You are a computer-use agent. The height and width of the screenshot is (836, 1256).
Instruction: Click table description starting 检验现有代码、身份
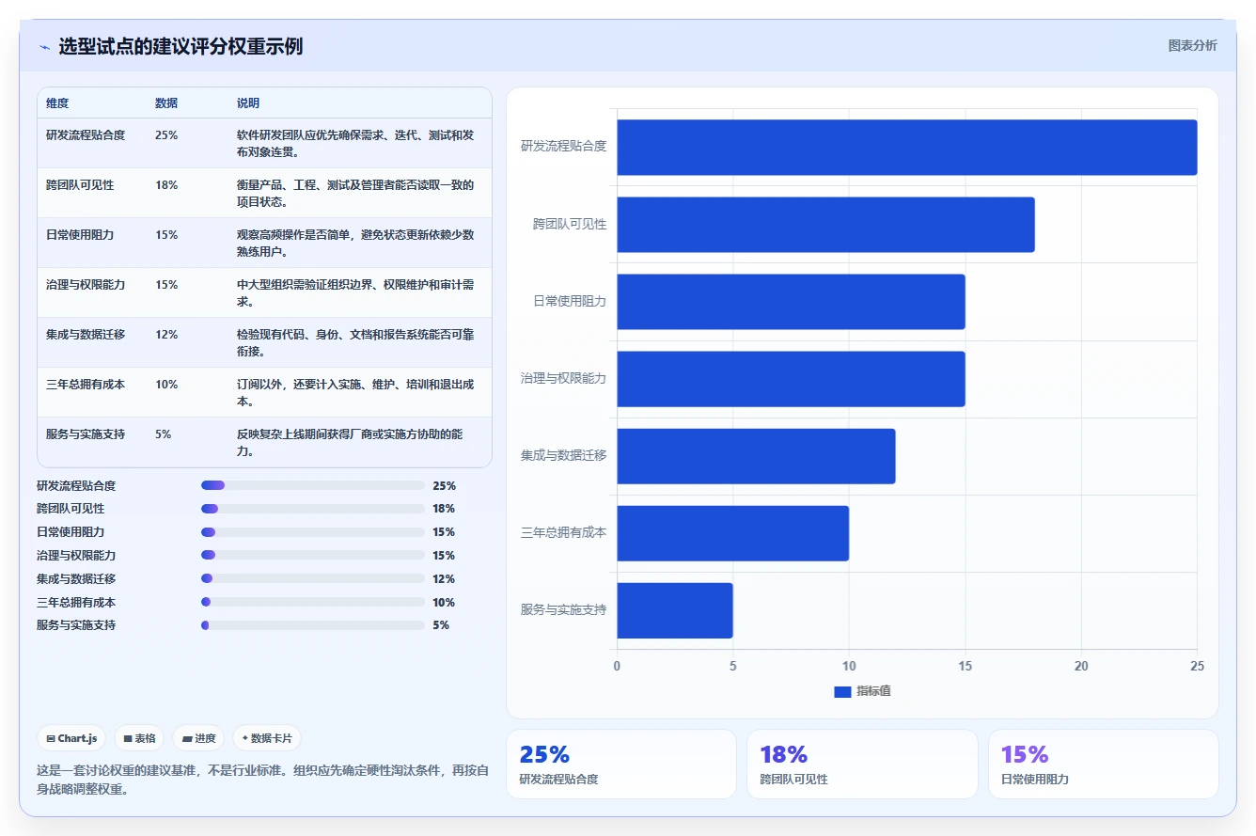[x=355, y=343]
